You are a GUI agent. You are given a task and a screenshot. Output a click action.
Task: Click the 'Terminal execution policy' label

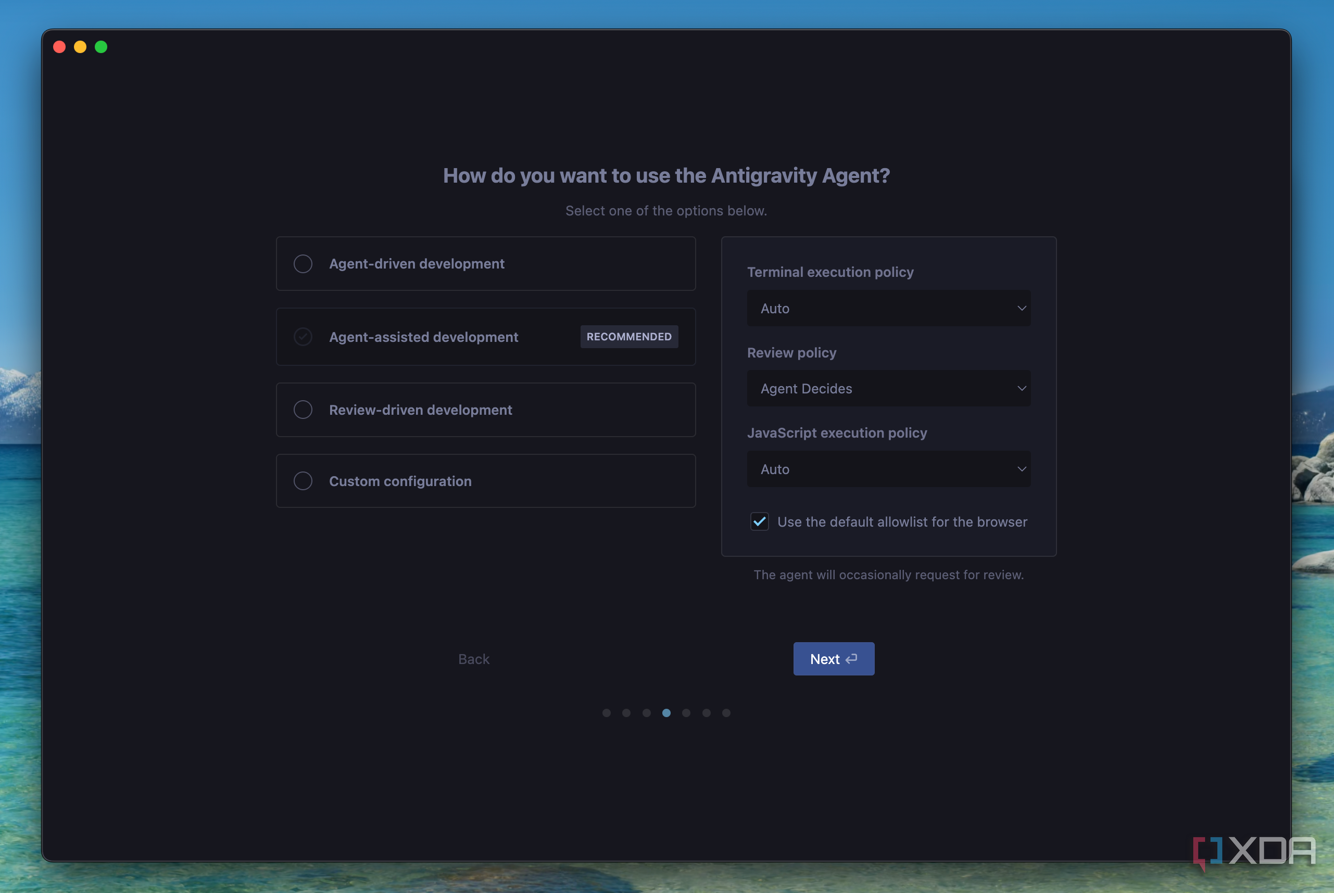tap(830, 272)
